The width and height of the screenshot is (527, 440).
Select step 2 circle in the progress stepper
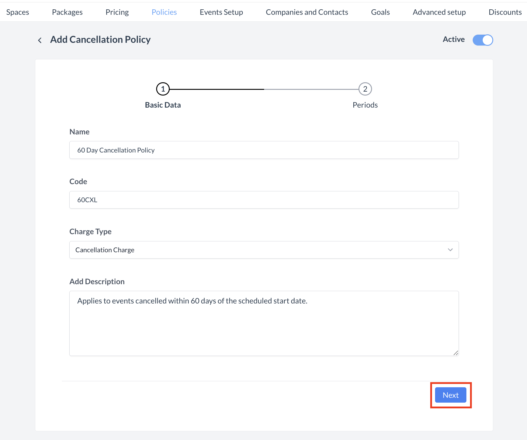[x=365, y=89]
